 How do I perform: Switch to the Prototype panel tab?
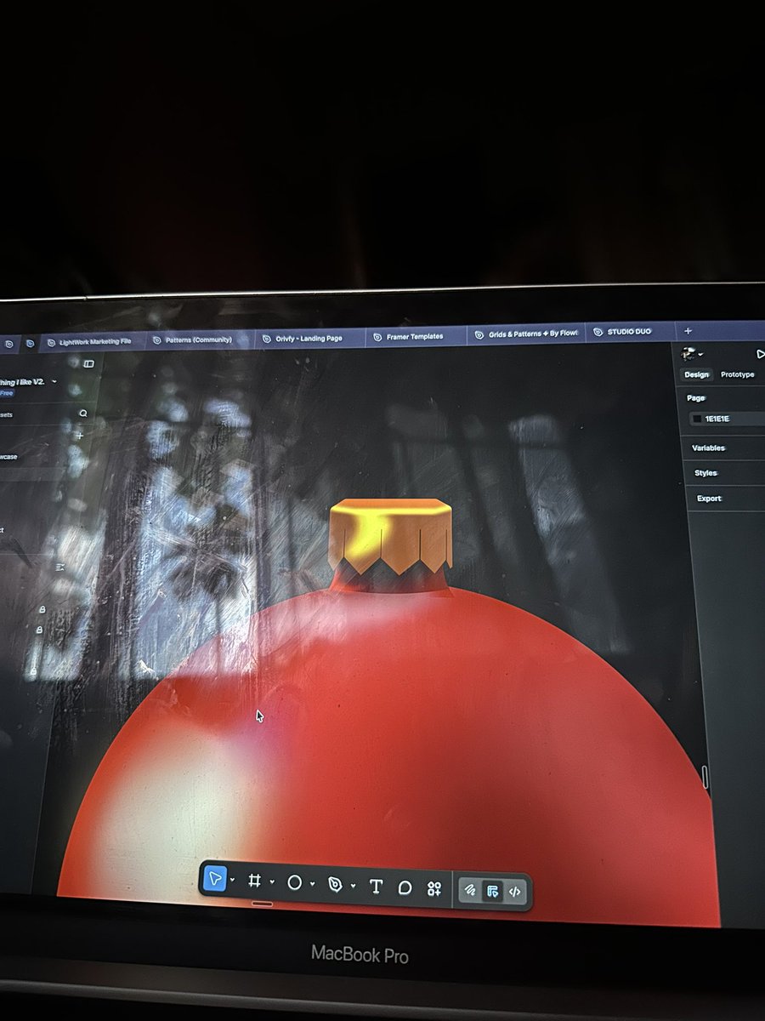point(737,374)
